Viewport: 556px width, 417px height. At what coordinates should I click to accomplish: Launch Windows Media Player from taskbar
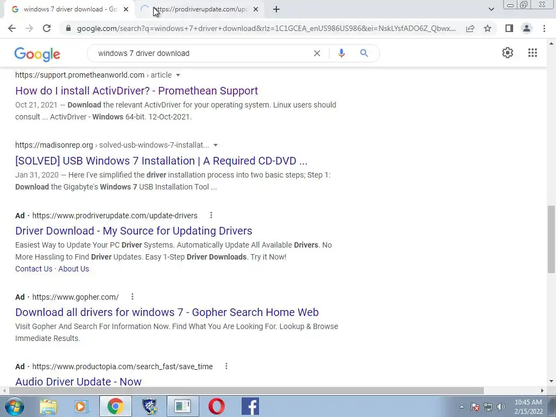[81, 406]
